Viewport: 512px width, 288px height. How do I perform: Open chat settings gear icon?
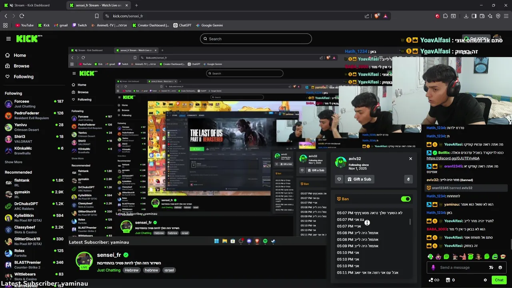[x=485, y=280]
